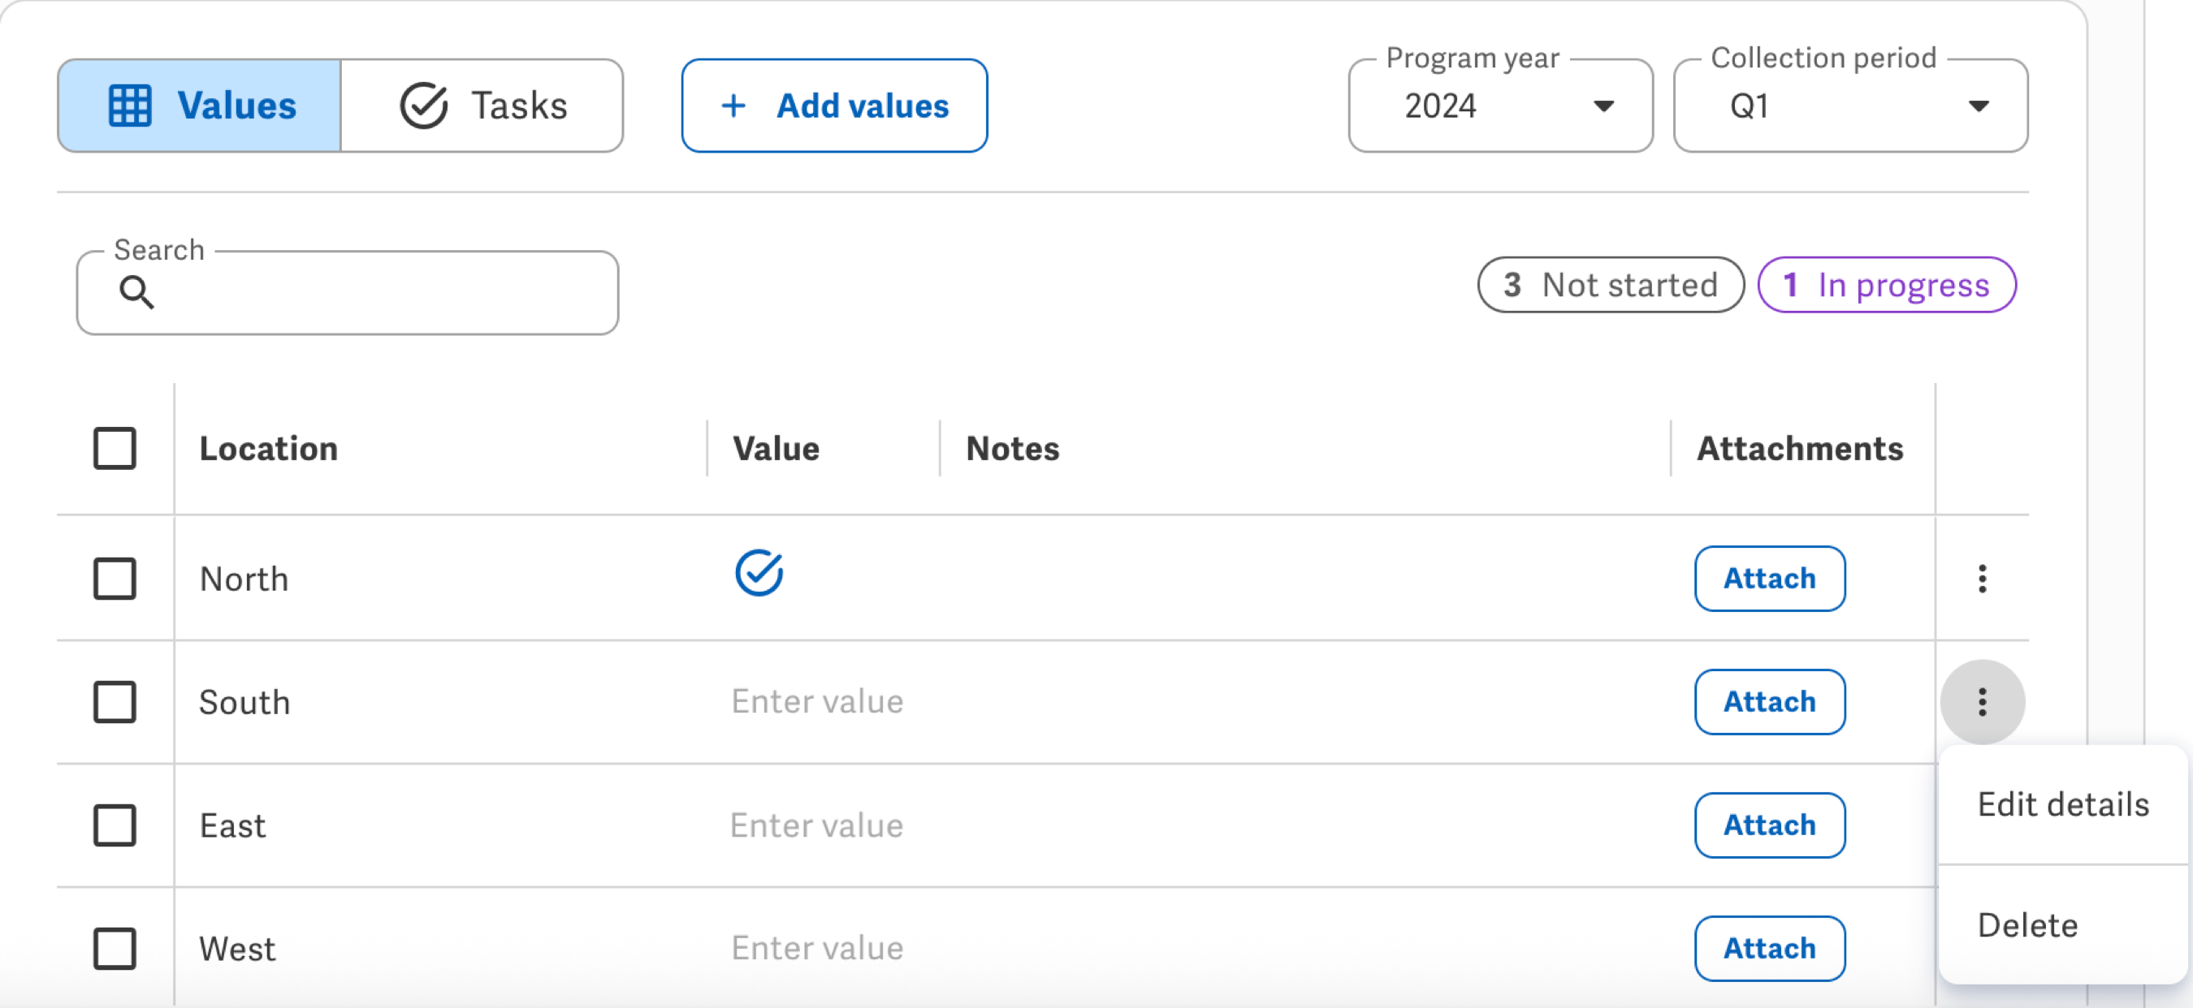Click the grid icon on Values tab
This screenshot has height=1008, width=2193.
(x=130, y=106)
